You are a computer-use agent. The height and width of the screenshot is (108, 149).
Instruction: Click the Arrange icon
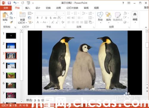pos(108,15)
